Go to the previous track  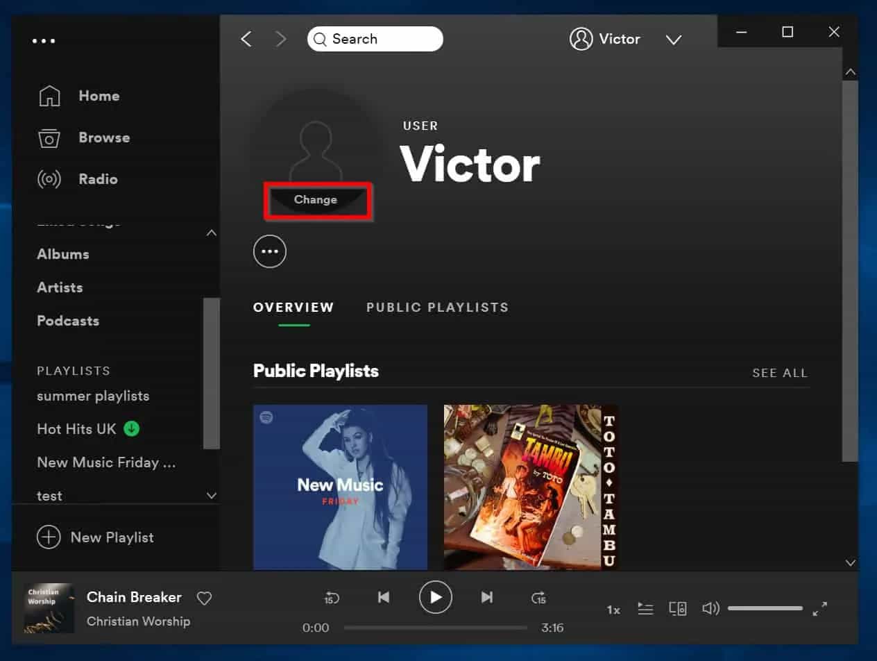pos(384,597)
